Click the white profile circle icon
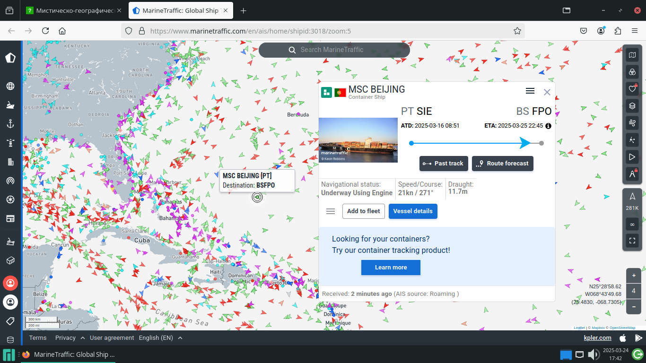646x363 pixels. click(10, 302)
